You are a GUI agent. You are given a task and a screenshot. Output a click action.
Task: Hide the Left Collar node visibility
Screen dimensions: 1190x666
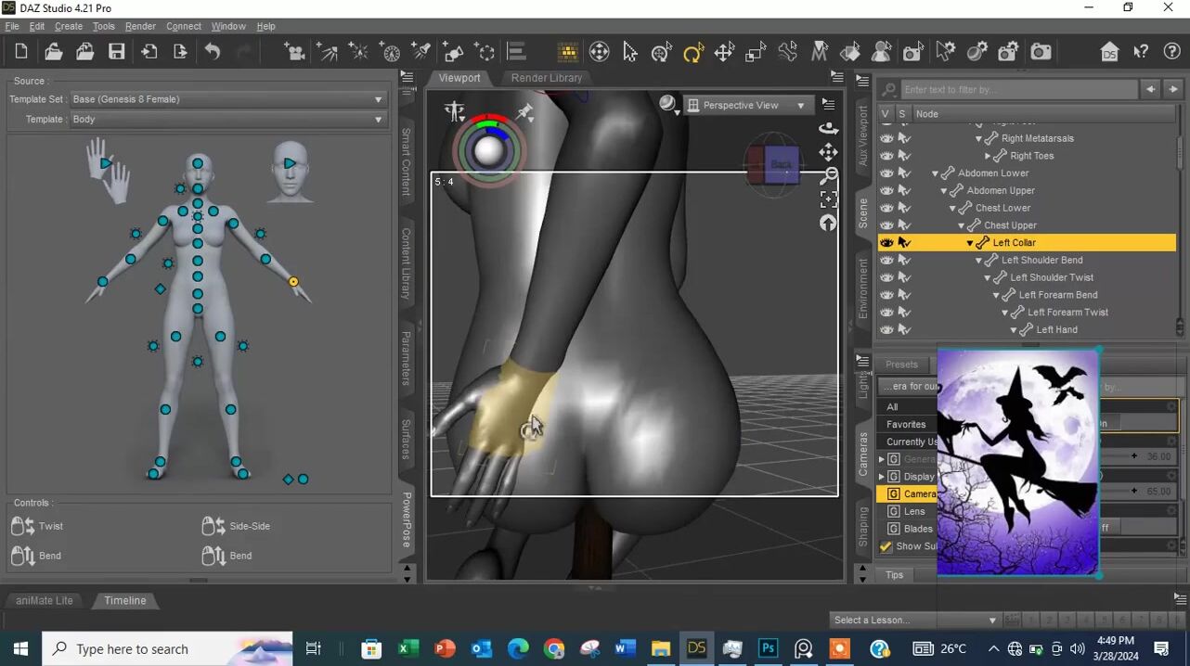tap(886, 243)
